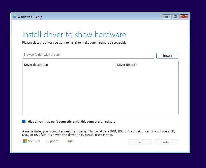Click the Install driver to show hardware heading

pyautogui.click(x=74, y=35)
